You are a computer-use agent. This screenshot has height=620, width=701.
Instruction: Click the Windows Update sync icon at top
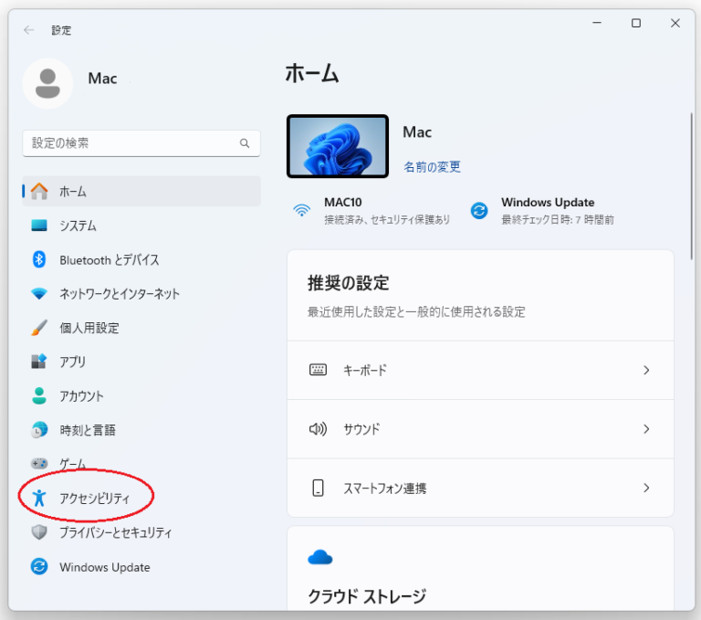[x=479, y=210]
